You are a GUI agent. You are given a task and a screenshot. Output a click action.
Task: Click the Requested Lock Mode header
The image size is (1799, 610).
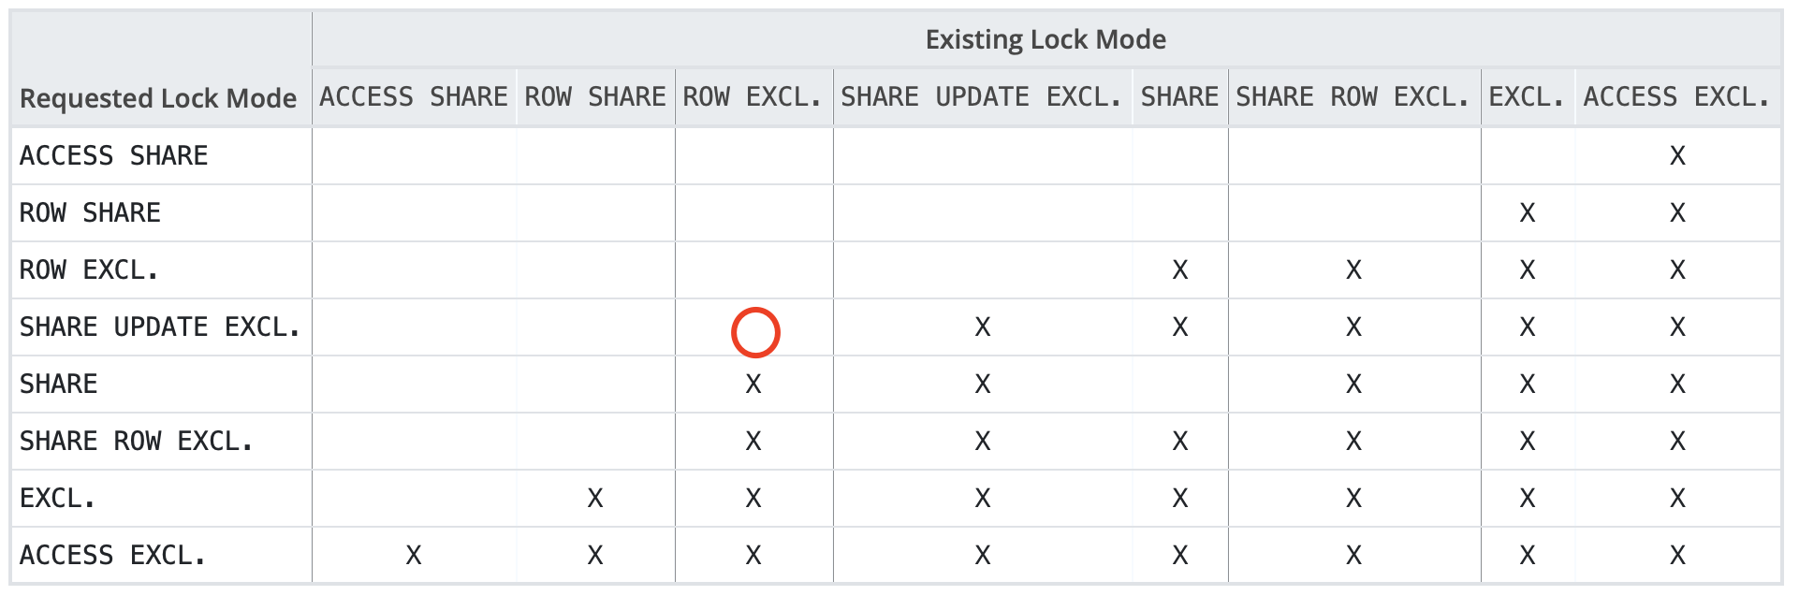(158, 98)
